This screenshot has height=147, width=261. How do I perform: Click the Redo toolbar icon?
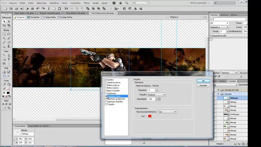coord(43,9)
